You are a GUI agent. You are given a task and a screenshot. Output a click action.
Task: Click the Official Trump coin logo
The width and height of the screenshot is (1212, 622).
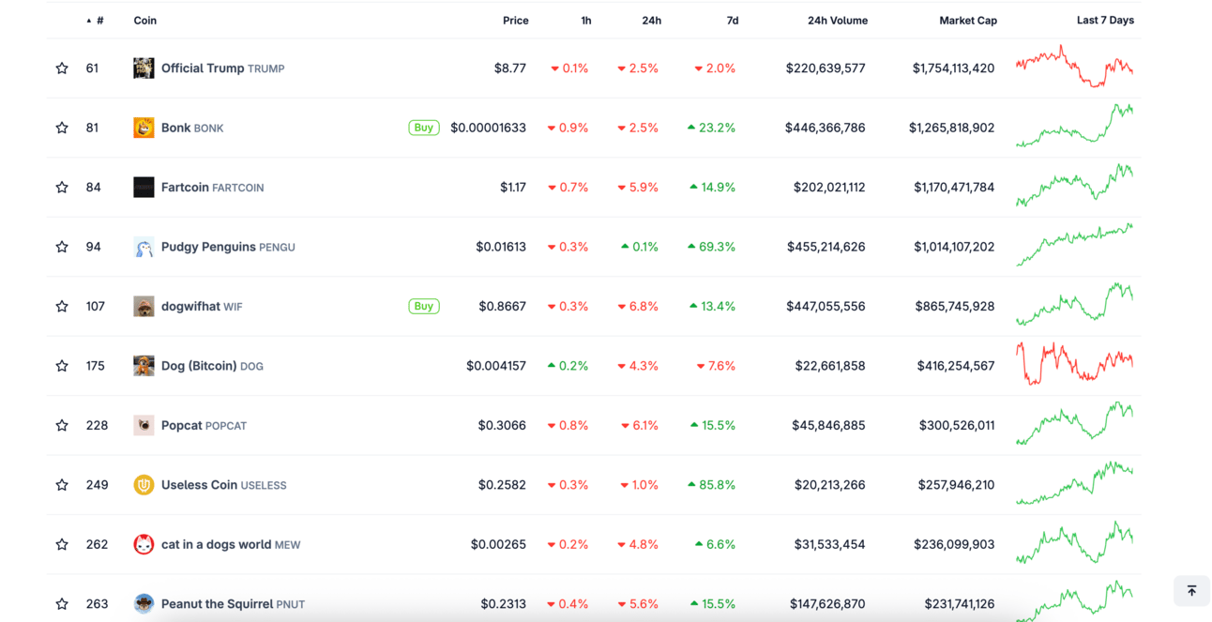pyautogui.click(x=144, y=68)
